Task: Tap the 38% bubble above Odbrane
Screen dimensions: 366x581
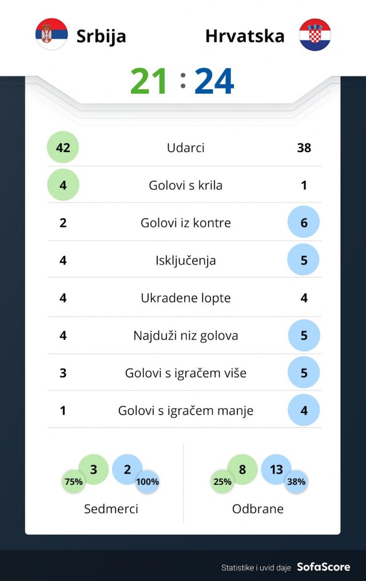Action: (x=296, y=481)
